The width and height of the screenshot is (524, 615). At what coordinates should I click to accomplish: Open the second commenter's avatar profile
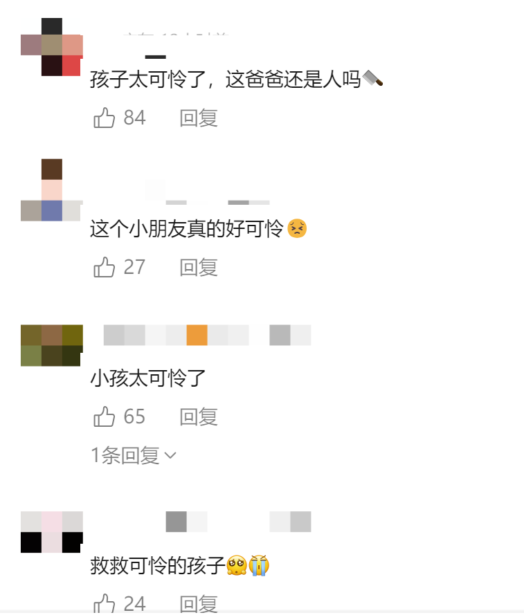[x=52, y=190]
